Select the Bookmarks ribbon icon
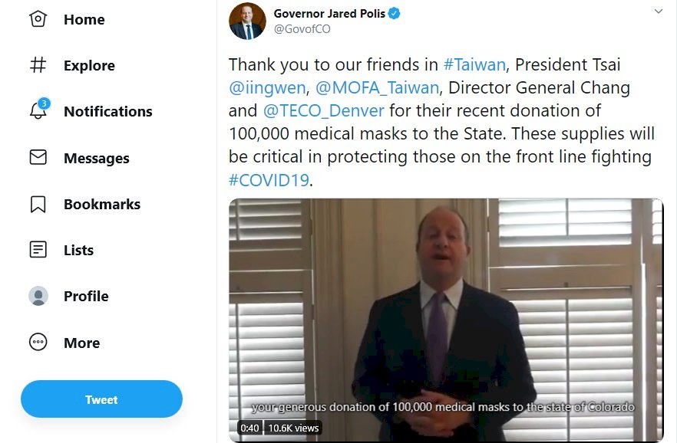The height and width of the screenshot is (443, 677). (x=38, y=205)
